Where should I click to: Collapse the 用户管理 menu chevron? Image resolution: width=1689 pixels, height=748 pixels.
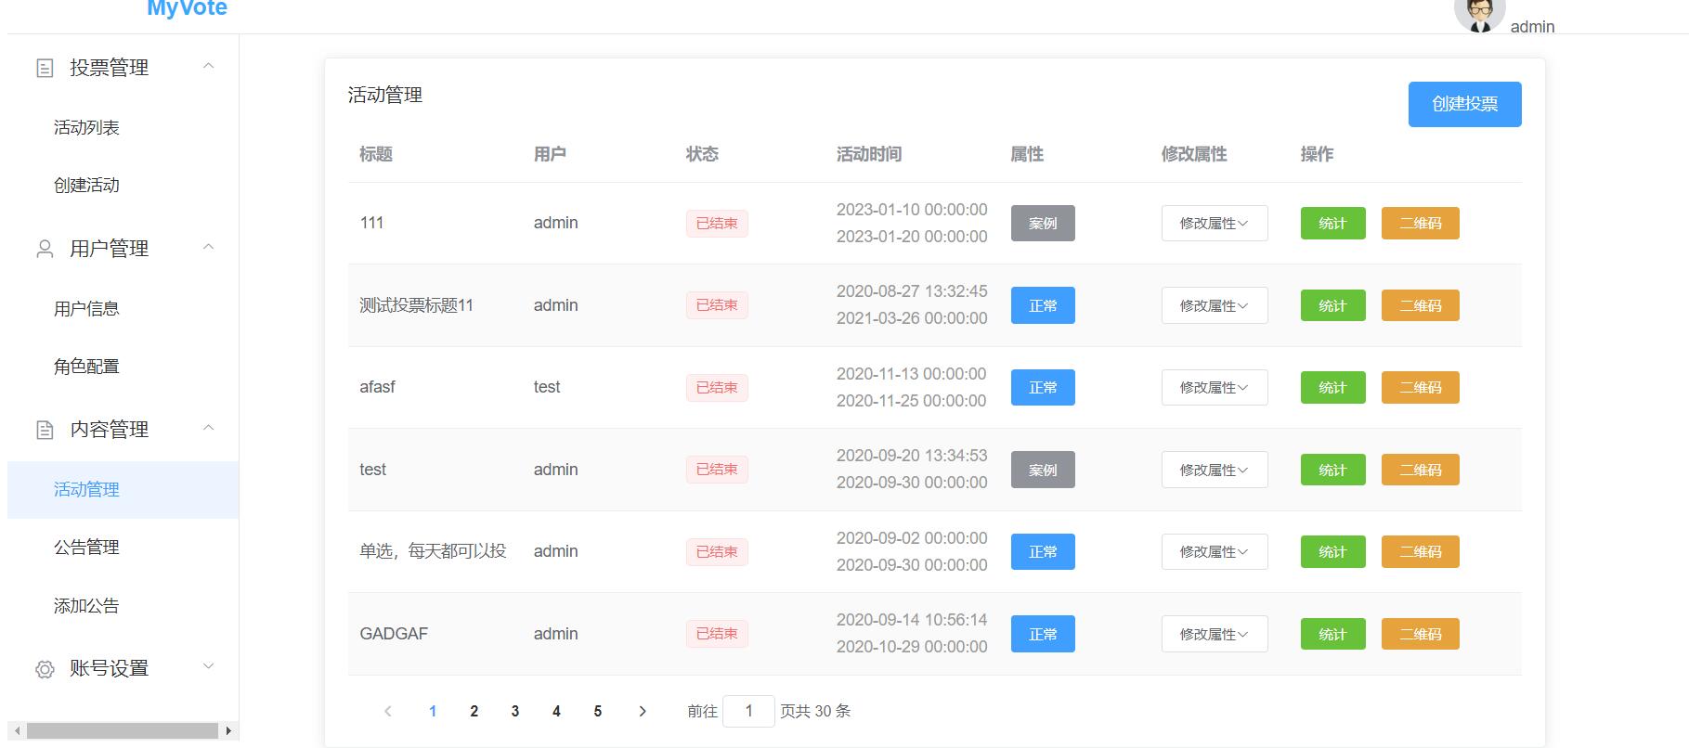pyautogui.click(x=209, y=247)
